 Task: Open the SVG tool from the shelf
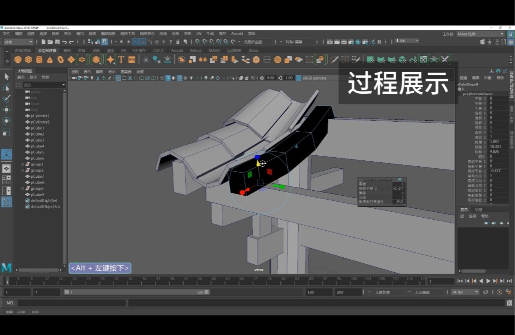pos(131,59)
